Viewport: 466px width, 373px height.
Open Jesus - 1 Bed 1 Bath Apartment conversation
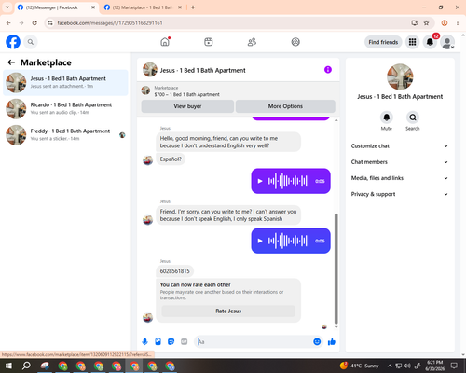[x=65, y=82]
